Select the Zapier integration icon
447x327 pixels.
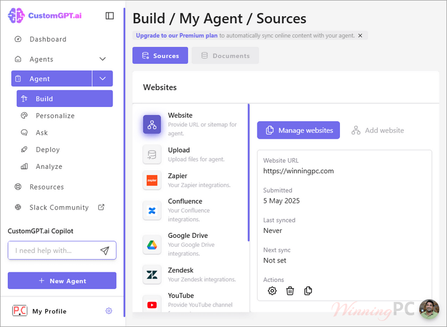click(152, 180)
